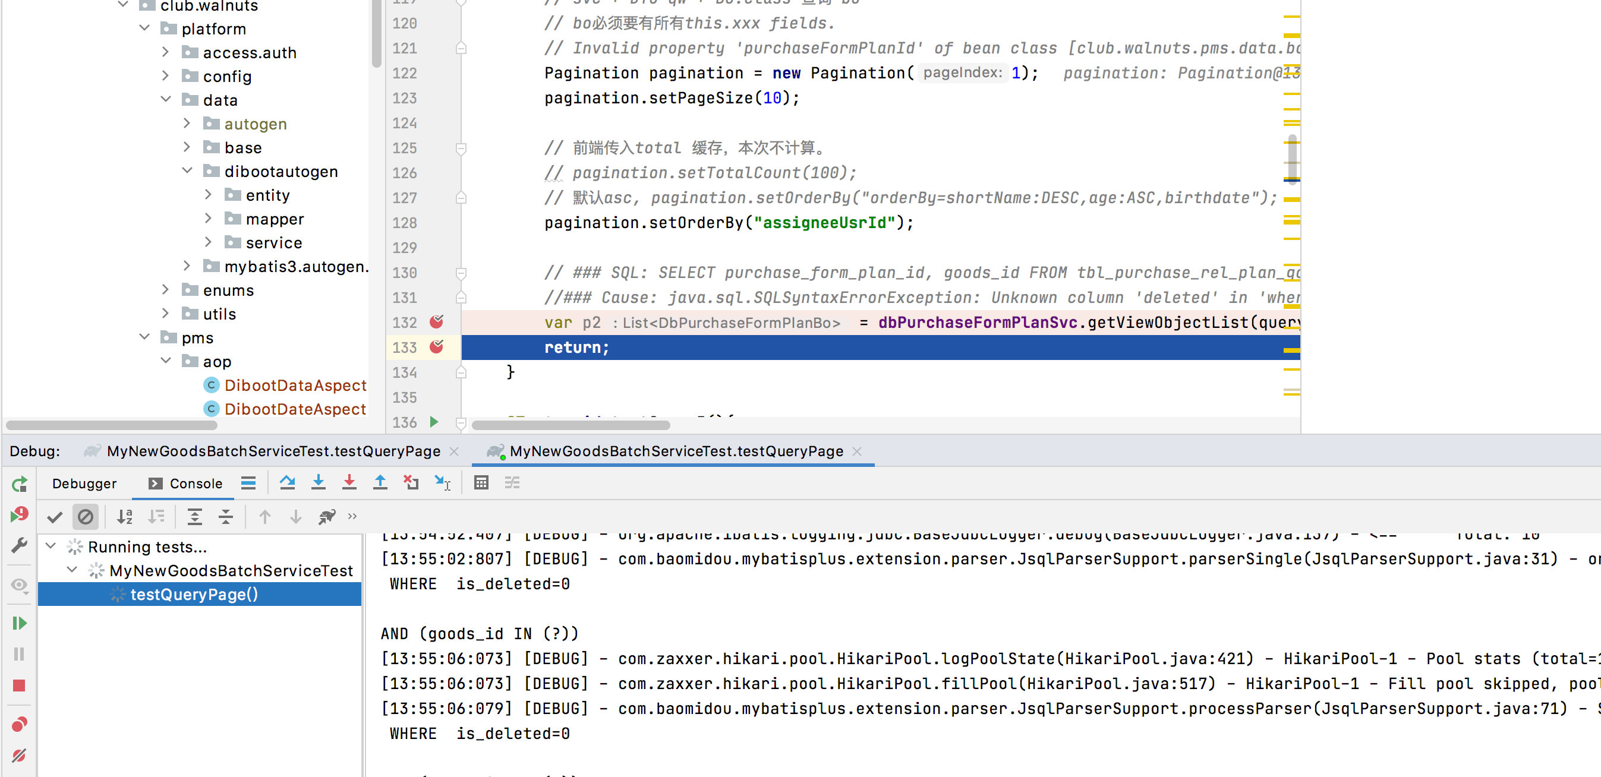1601x777 pixels.
Task: Switch to the Debugger tab
Action: click(85, 483)
